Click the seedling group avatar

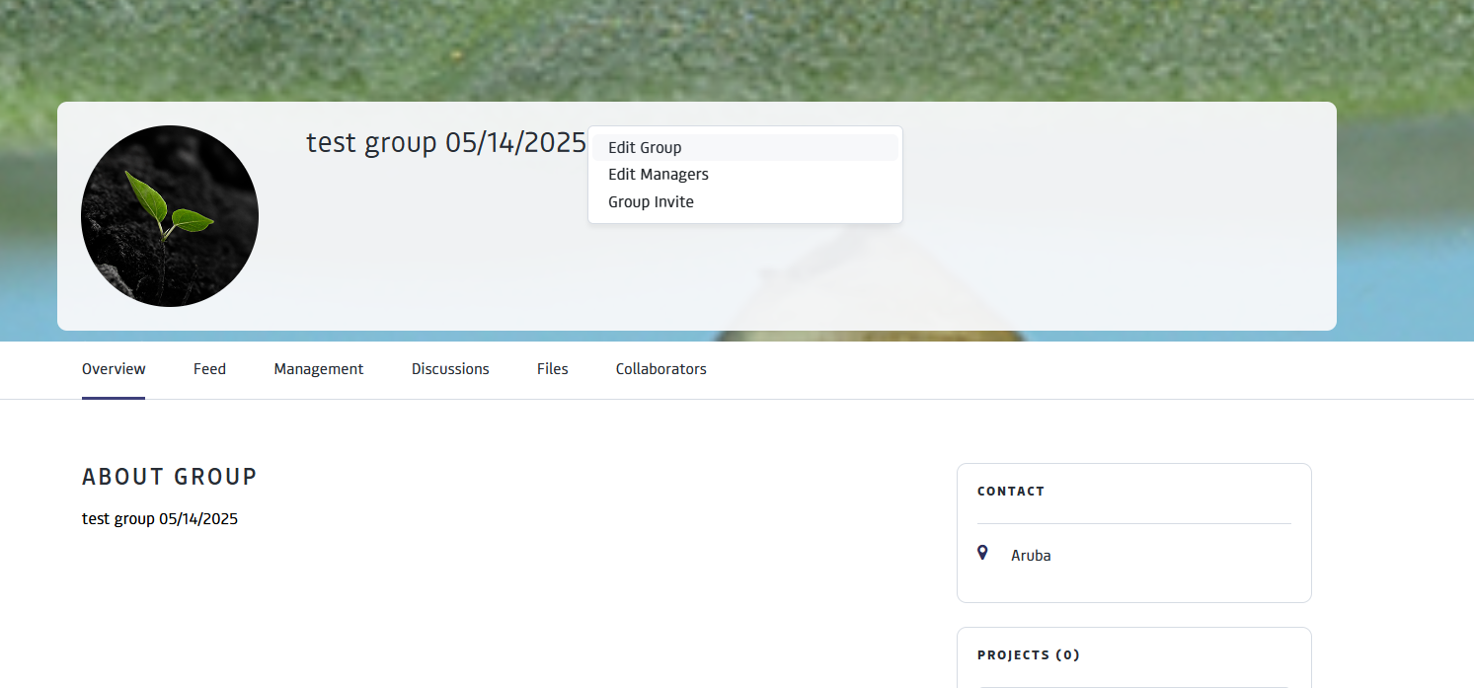click(170, 215)
